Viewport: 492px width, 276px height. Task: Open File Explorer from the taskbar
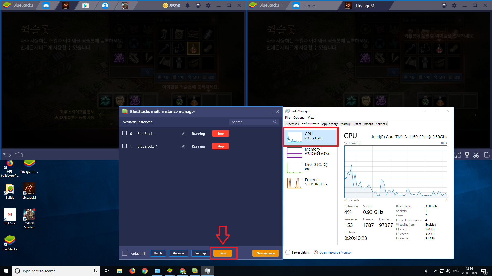(119, 271)
